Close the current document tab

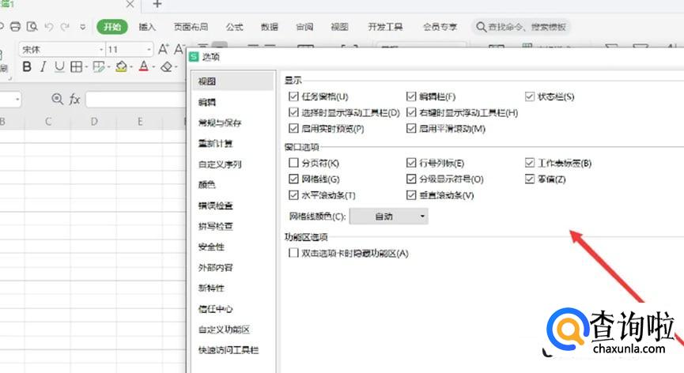(x=130, y=5)
